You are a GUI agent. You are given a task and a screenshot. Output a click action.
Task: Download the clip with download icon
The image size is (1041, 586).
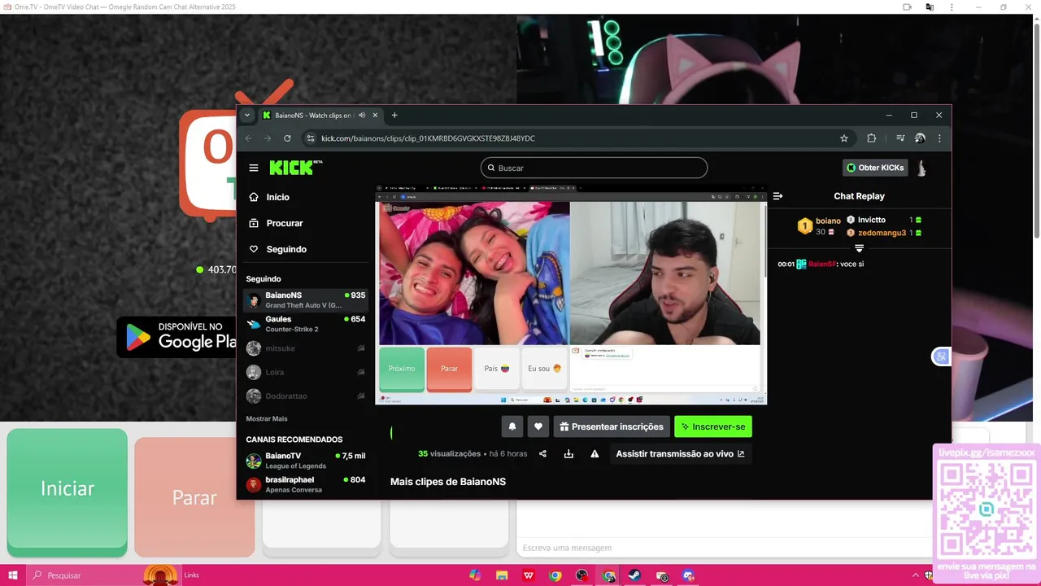pos(568,454)
